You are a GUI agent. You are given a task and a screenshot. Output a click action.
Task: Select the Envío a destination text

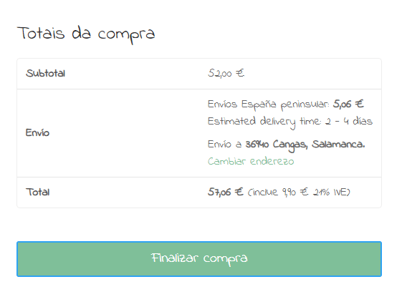coord(224,145)
